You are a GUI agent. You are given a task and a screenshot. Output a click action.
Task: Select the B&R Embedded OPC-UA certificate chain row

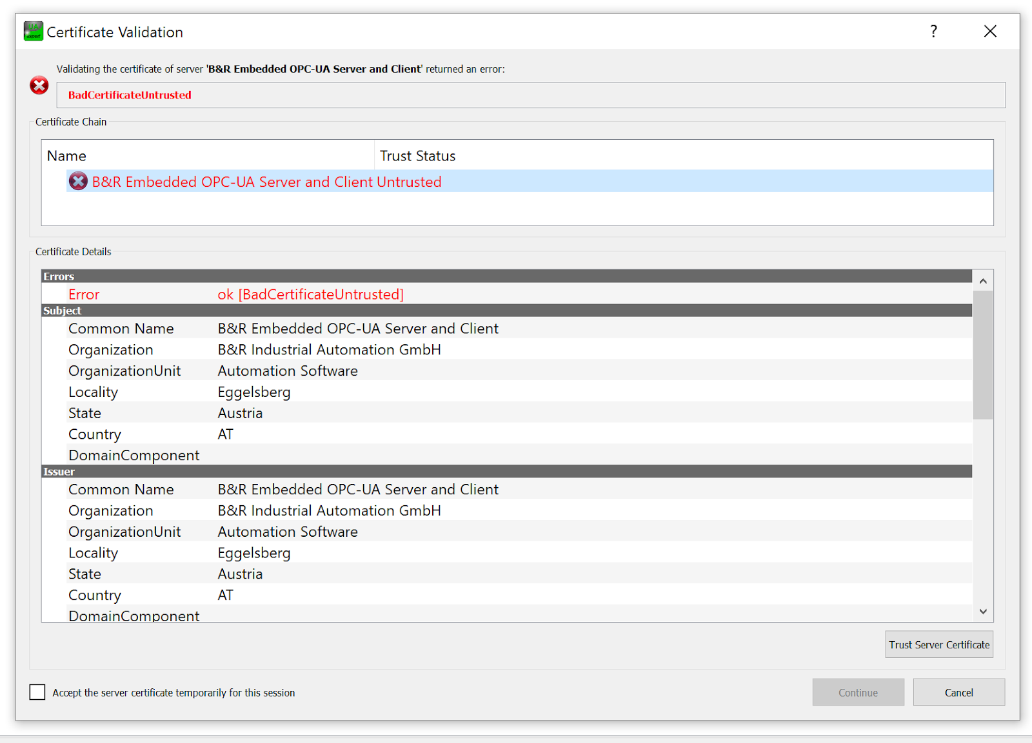point(530,181)
